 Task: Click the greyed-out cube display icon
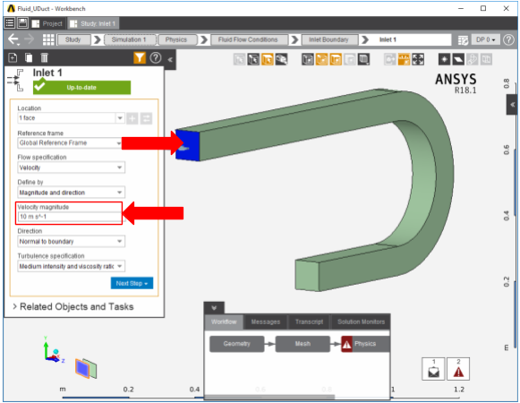coord(350,59)
